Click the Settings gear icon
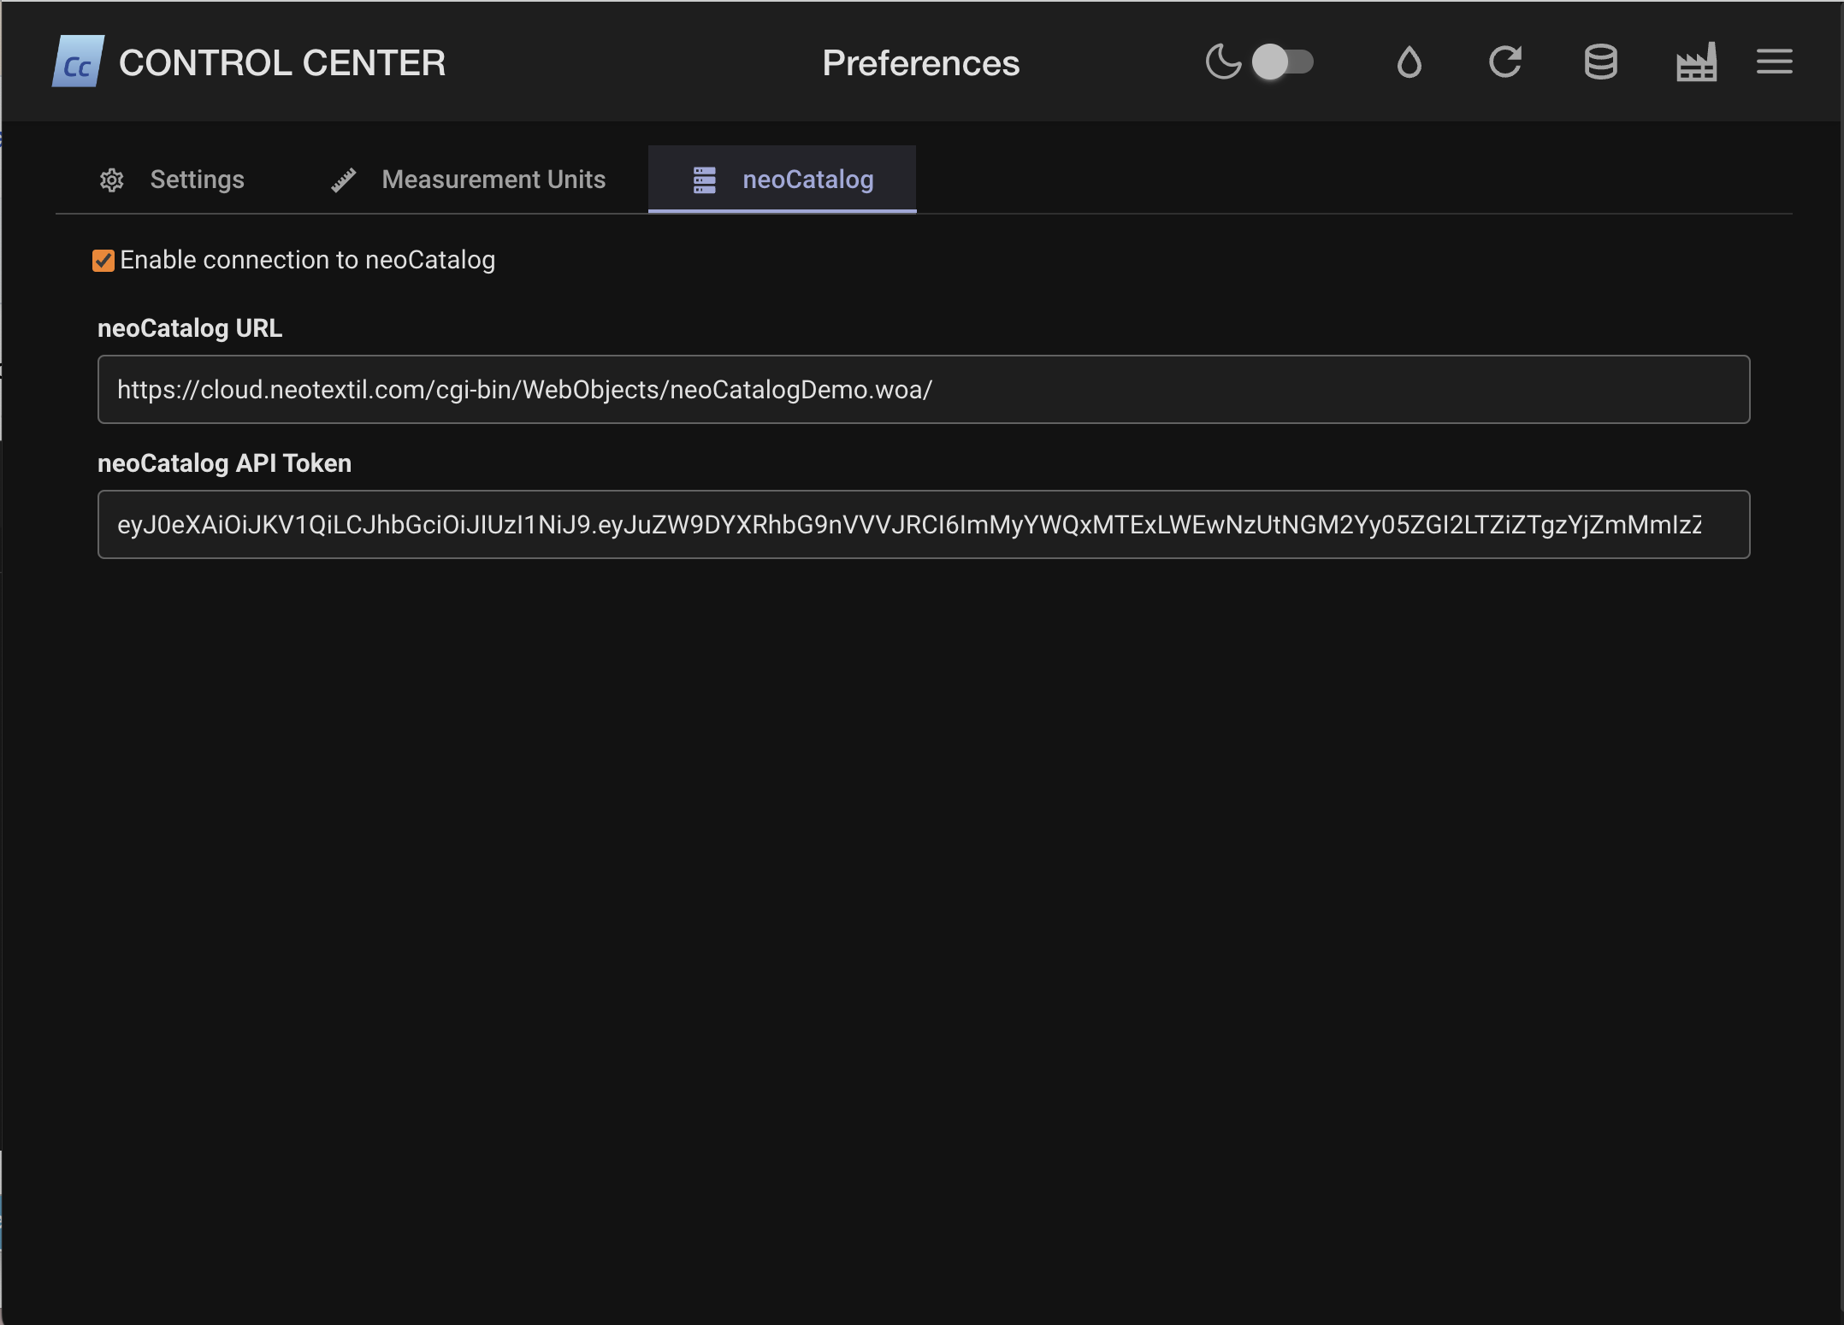Viewport: 1844px width, 1325px height. point(112,180)
